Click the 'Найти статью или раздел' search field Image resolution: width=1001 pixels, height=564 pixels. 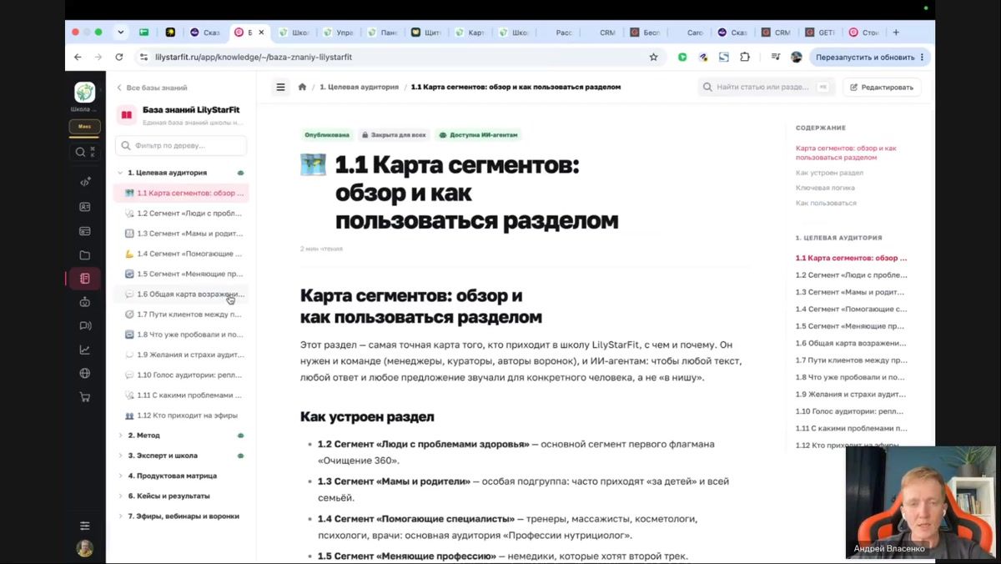point(765,87)
